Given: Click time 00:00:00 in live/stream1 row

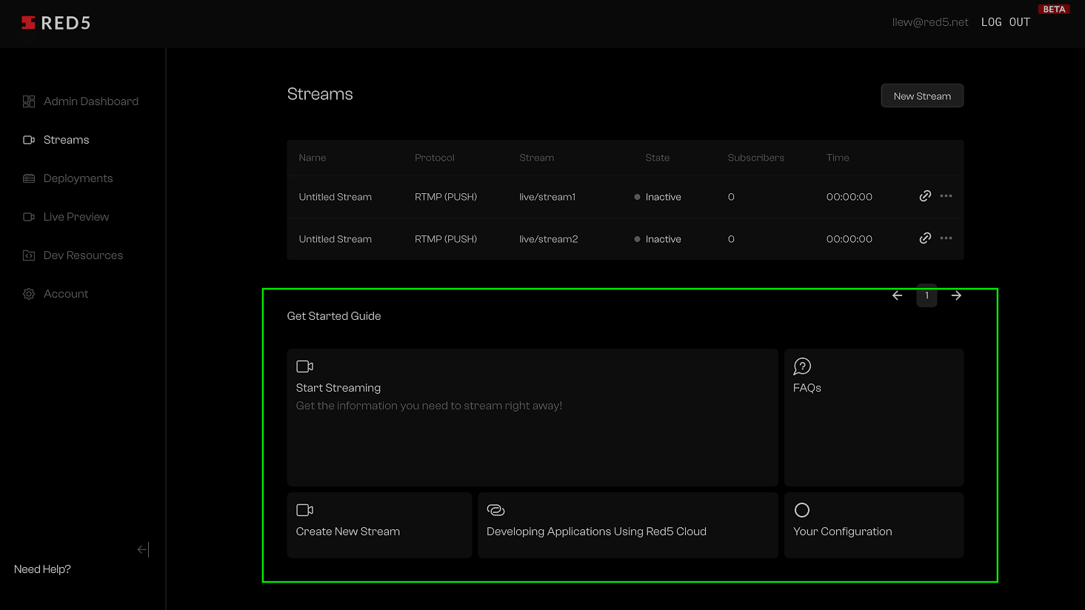Looking at the screenshot, I should click(x=849, y=197).
